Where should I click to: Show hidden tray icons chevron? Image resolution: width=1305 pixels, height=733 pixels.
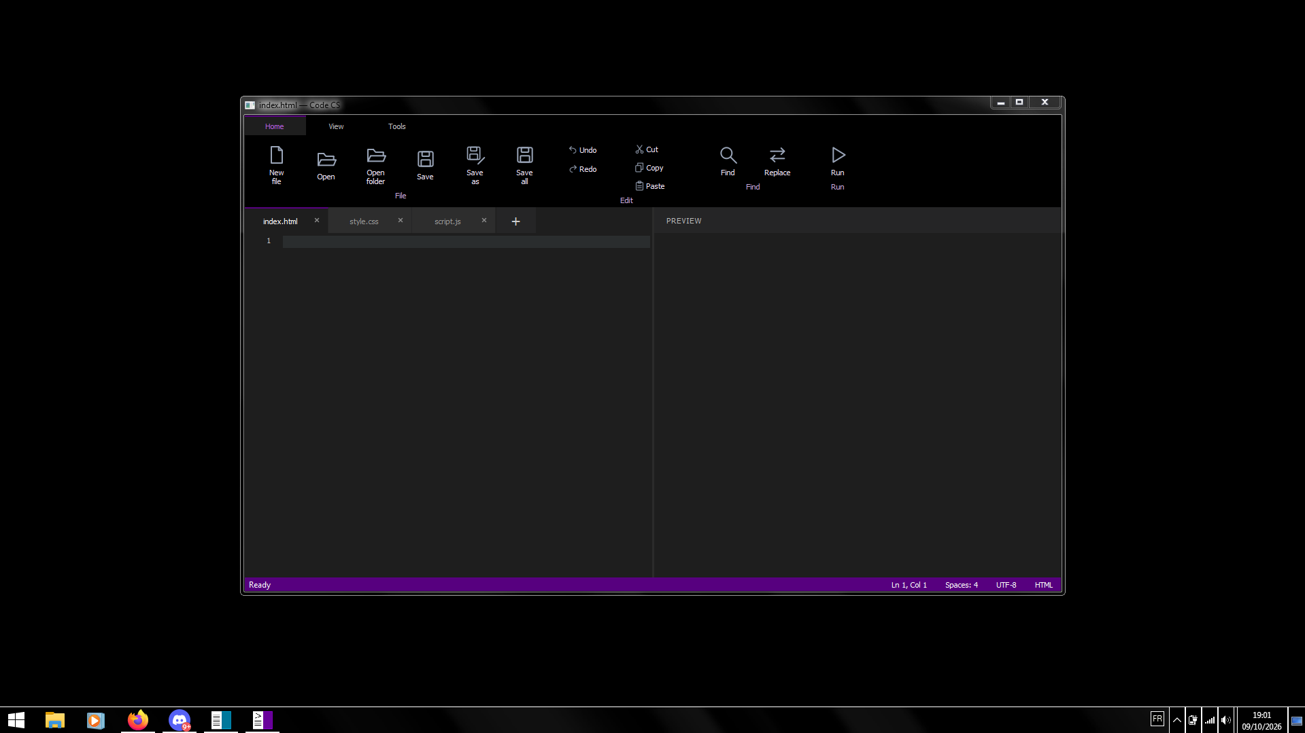pyautogui.click(x=1177, y=720)
